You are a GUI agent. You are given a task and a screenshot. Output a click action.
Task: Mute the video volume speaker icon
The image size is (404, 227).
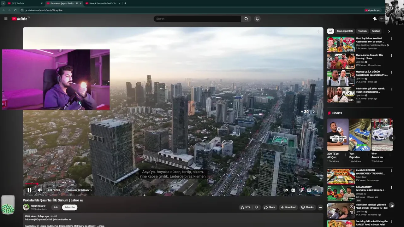coord(40,190)
